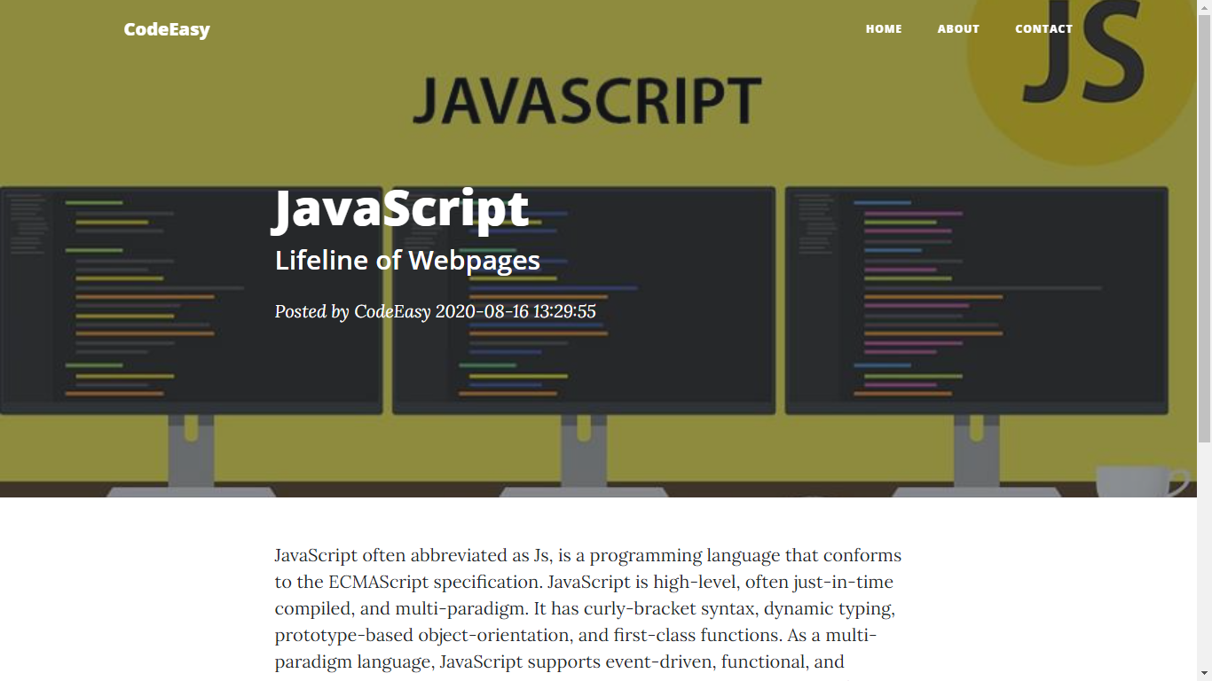Click 'Posted by CodeEasy 2020-08-16 13:29:55' text
The image size is (1212, 681).
point(435,312)
